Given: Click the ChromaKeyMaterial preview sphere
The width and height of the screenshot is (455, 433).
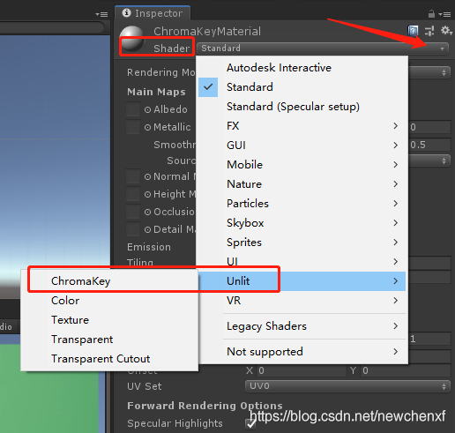Looking at the screenshot, I should (x=132, y=38).
